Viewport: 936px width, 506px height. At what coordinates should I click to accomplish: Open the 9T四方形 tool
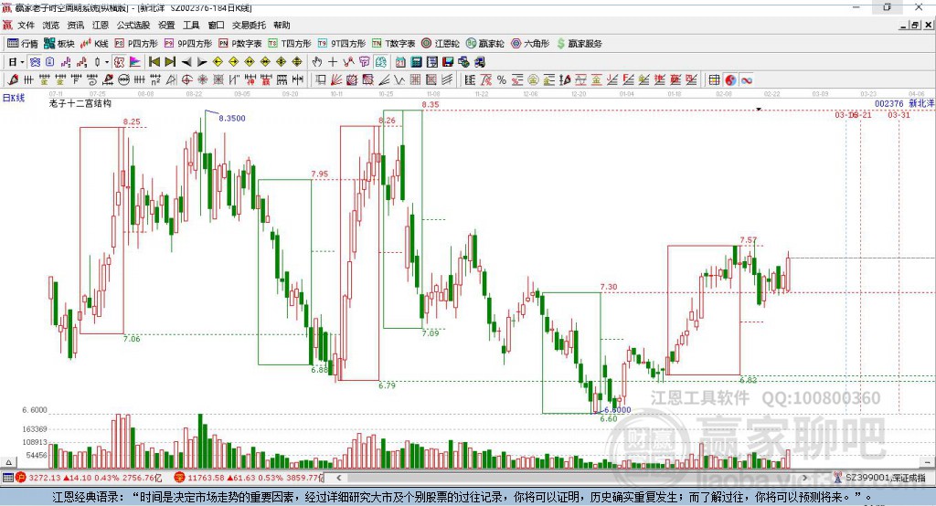(x=342, y=44)
